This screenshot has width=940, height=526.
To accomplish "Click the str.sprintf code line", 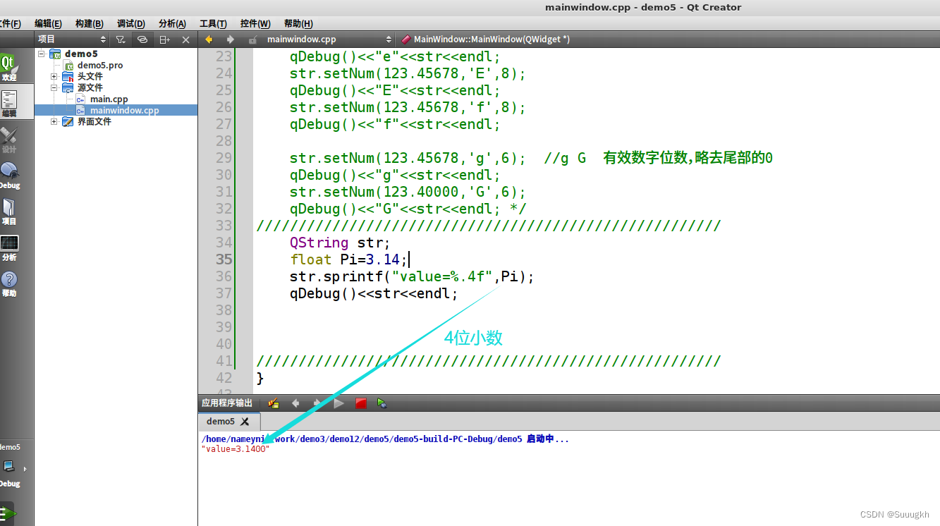I will tap(412, 276).
